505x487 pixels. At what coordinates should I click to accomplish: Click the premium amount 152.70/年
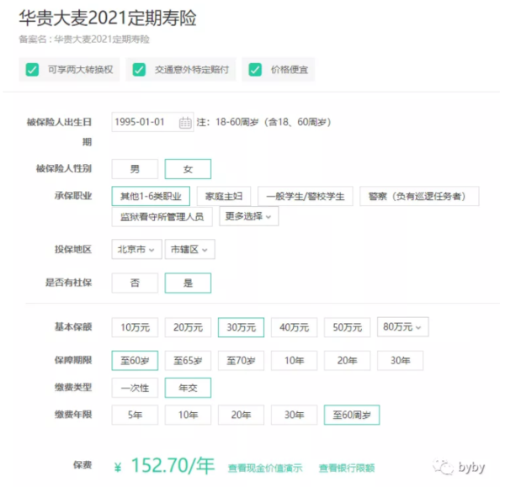[173, 466]
